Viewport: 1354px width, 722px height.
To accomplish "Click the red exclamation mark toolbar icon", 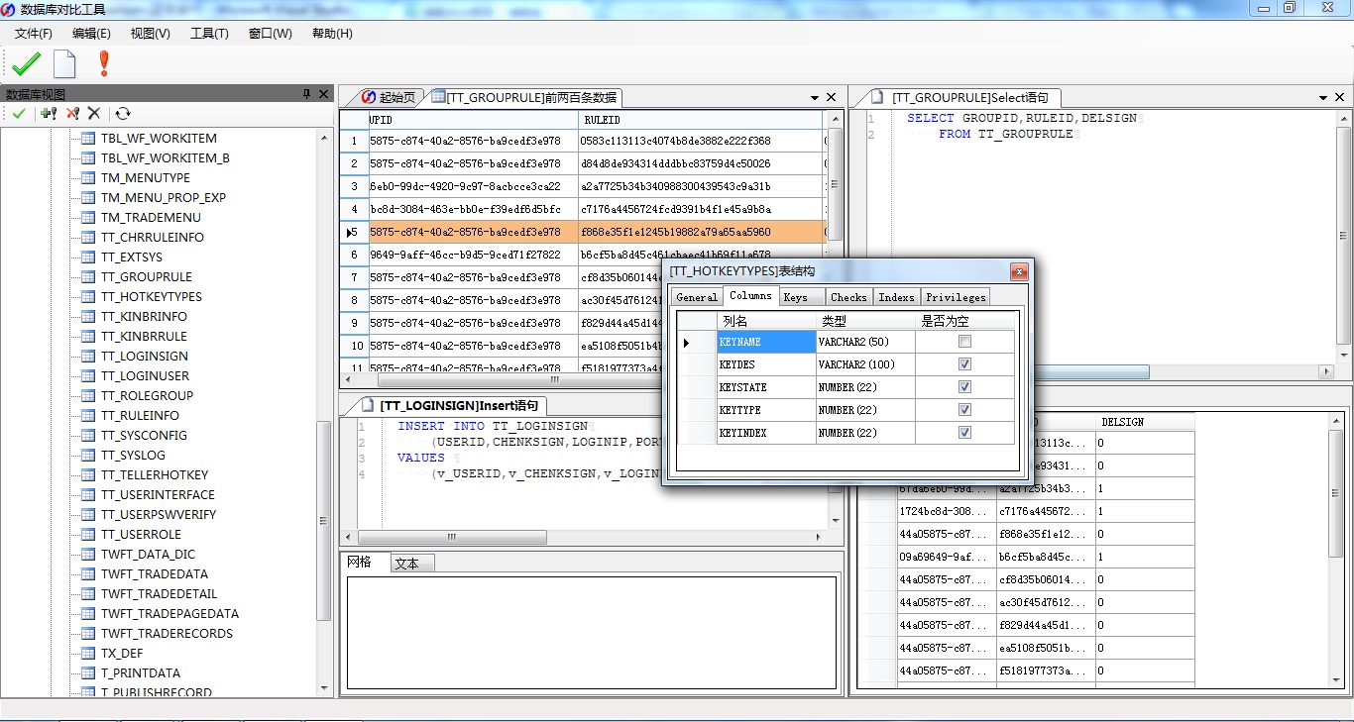I will tap(104, 64).
